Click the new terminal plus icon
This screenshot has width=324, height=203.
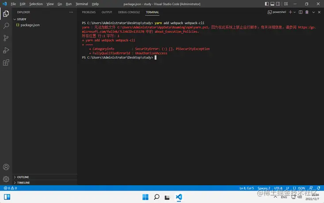coord(290,12)
